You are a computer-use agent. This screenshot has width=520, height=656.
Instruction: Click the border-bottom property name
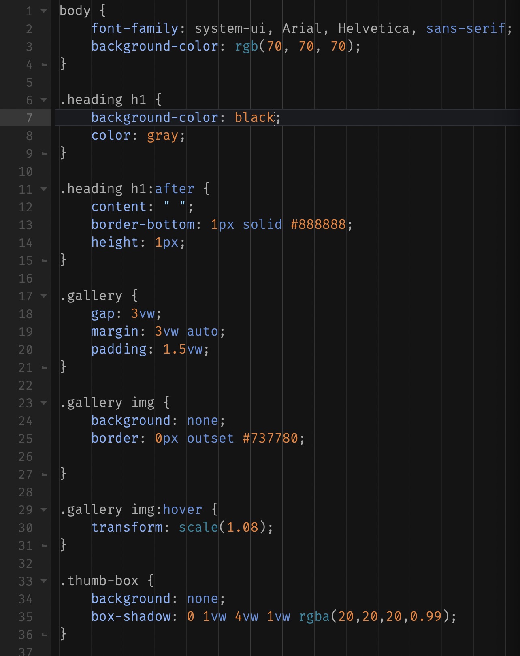(x=143, y=224)
